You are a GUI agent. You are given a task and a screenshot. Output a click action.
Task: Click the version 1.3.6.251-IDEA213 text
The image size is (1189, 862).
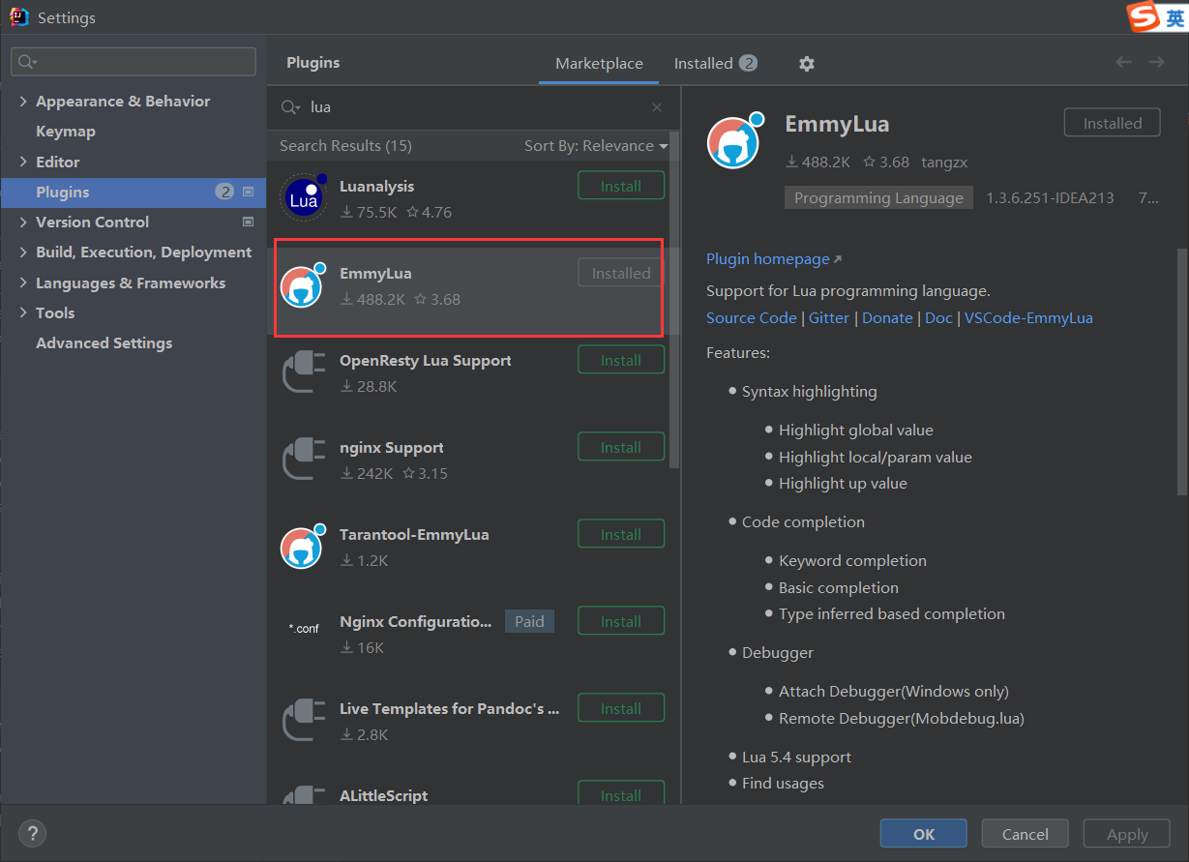1050,197
